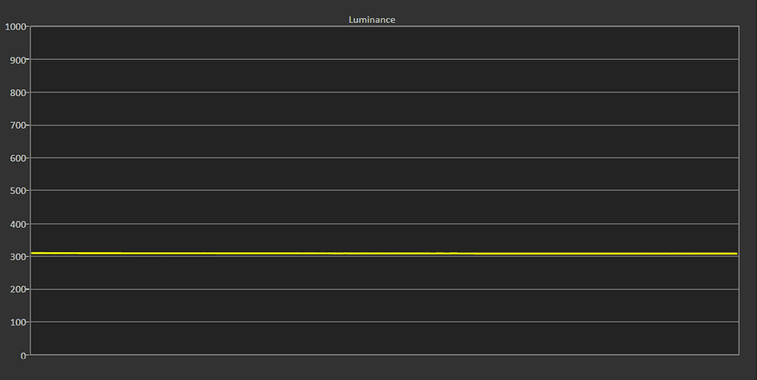Click the 700 y-axis label
Image resolution: width=757 pixels, height=380 pixels.
point(18,126)
